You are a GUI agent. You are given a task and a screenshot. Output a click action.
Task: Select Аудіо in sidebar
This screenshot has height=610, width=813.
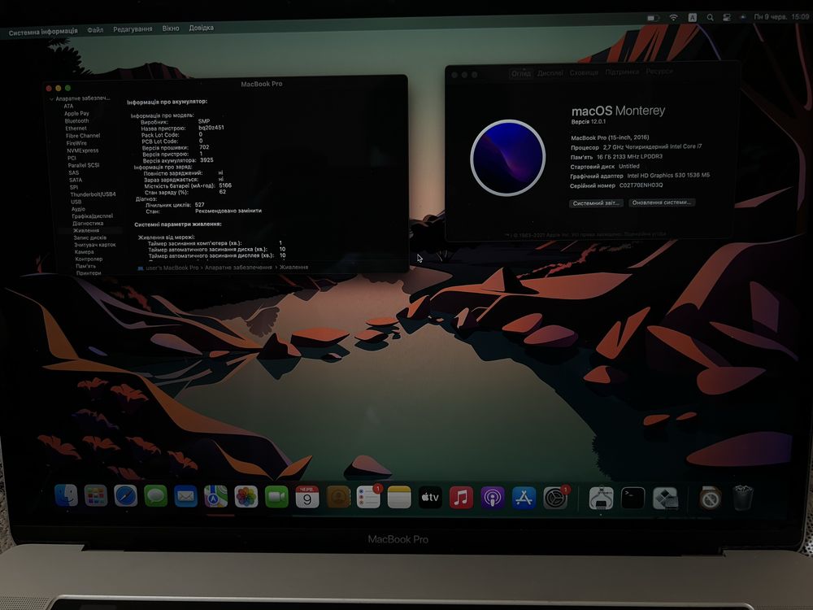78,209
